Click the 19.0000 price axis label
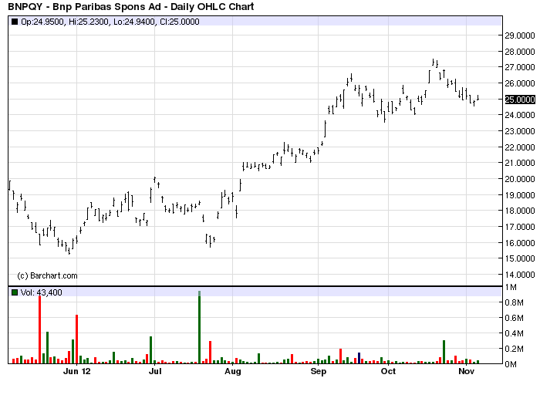This screenshot has height=395, width=540. [x=520, y=195]
